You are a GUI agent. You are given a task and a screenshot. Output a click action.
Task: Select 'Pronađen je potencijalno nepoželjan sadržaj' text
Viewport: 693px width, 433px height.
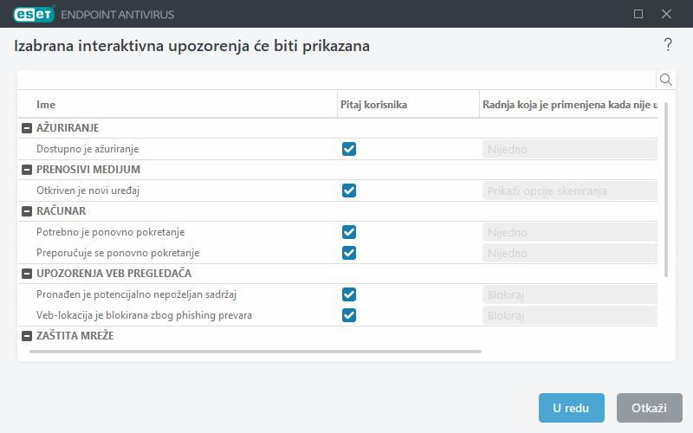[x=137, y=294]
